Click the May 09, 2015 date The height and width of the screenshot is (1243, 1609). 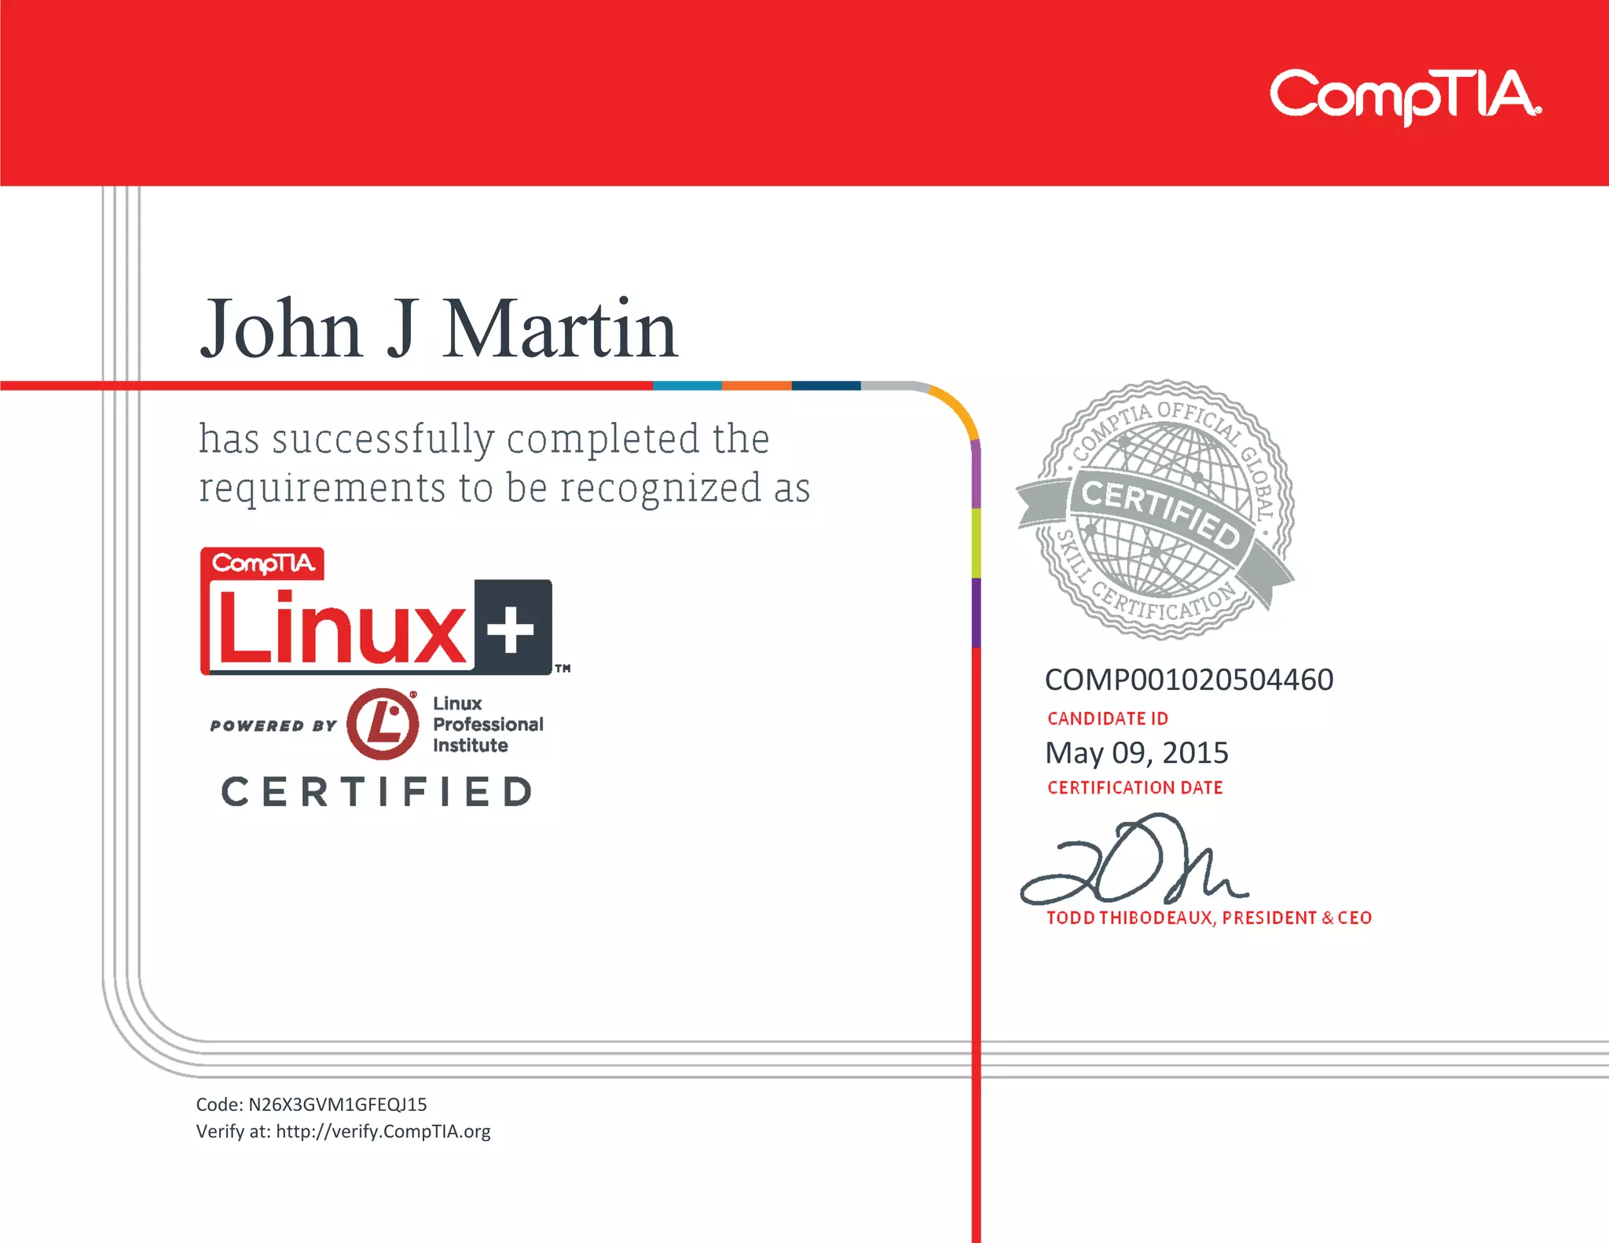[x=1136, y=753]
